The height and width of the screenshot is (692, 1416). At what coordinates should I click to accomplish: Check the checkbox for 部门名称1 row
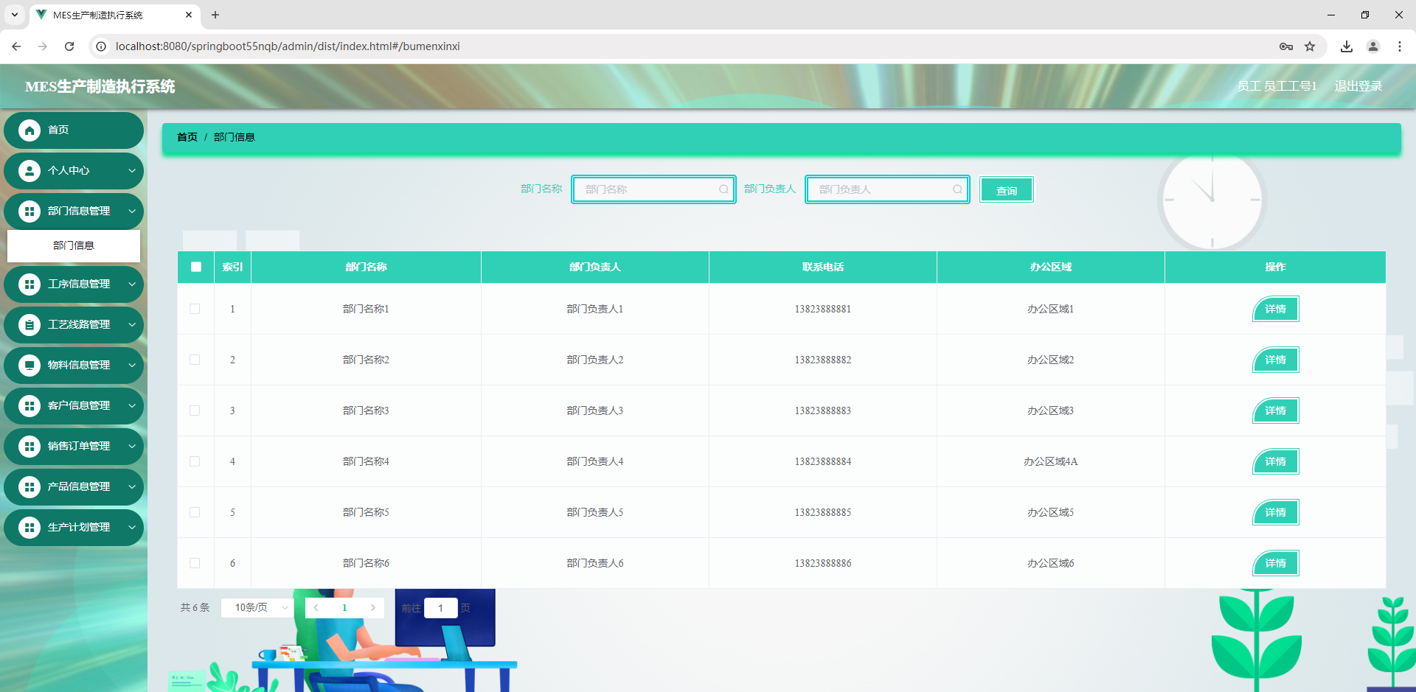[x=195, y=309]
